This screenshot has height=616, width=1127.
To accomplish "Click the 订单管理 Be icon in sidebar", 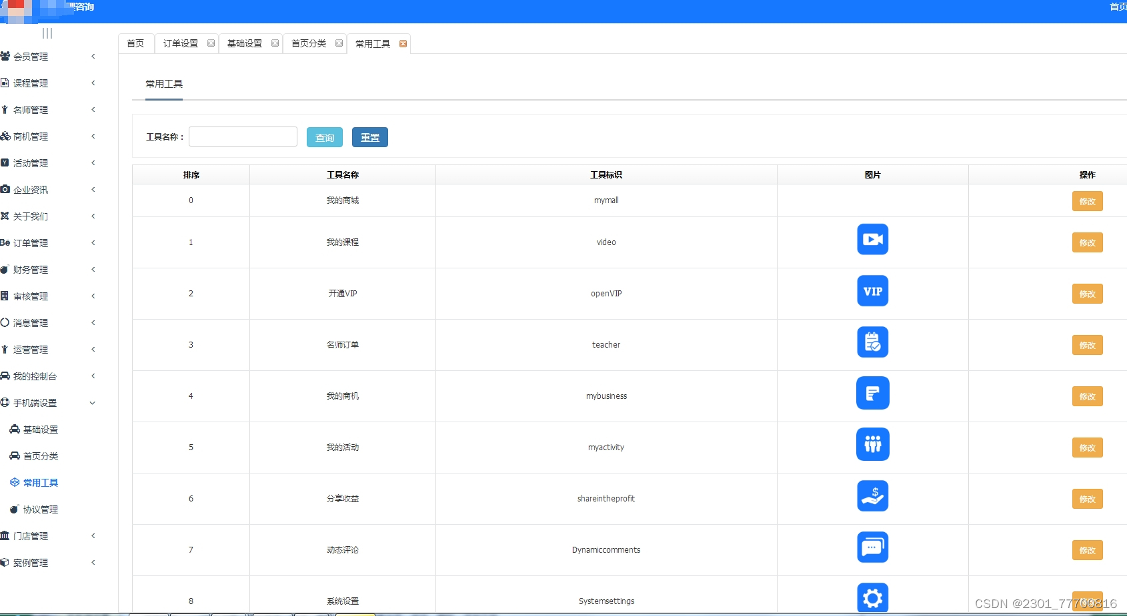I will coord(5,243).
